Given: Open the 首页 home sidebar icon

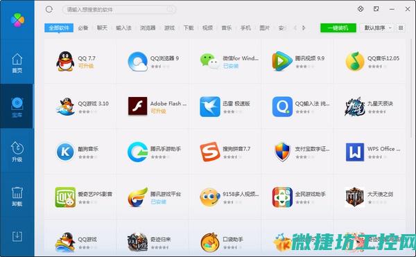Looking at the screenshot, I should [x=17, y=63].
